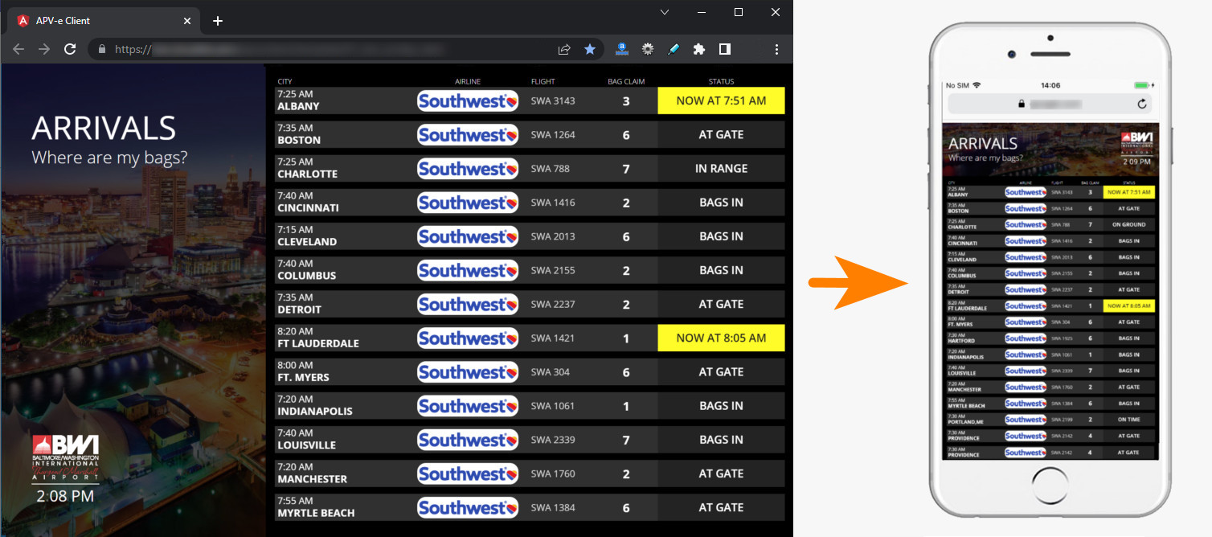Click flight 'SWA 1264' on the desktop board

click(553, 135)
